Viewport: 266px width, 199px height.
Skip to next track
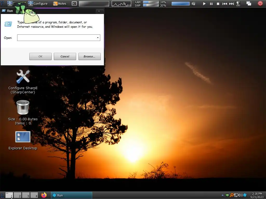pyautogui.click(x=231, y=4)
